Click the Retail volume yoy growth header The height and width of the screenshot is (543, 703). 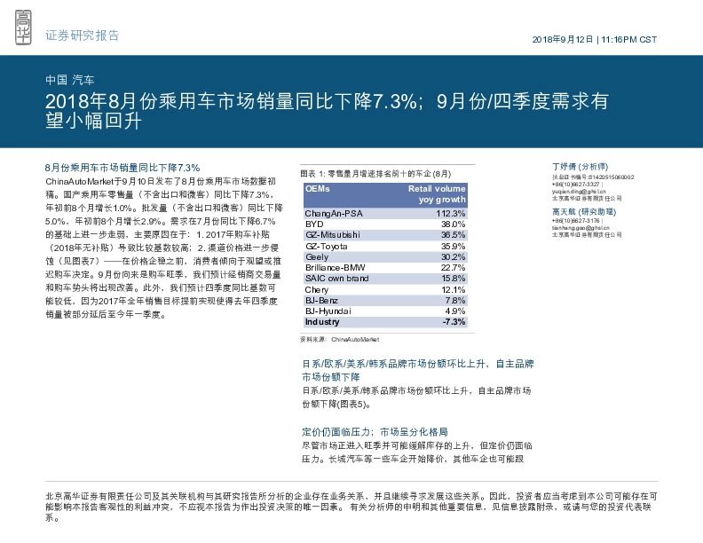pyautogui.click(x=437, y=194)
